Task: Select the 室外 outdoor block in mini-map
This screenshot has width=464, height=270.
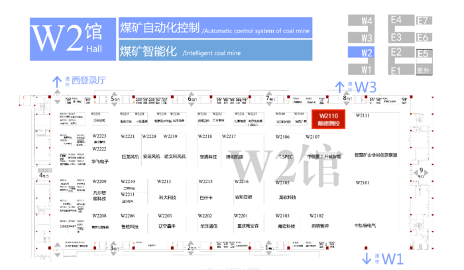Action: point(424,70)
